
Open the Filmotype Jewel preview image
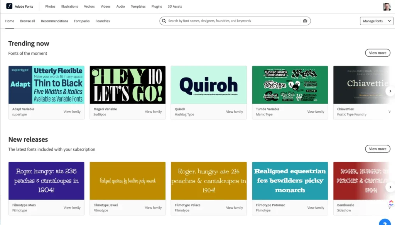(x=127, y=181)
